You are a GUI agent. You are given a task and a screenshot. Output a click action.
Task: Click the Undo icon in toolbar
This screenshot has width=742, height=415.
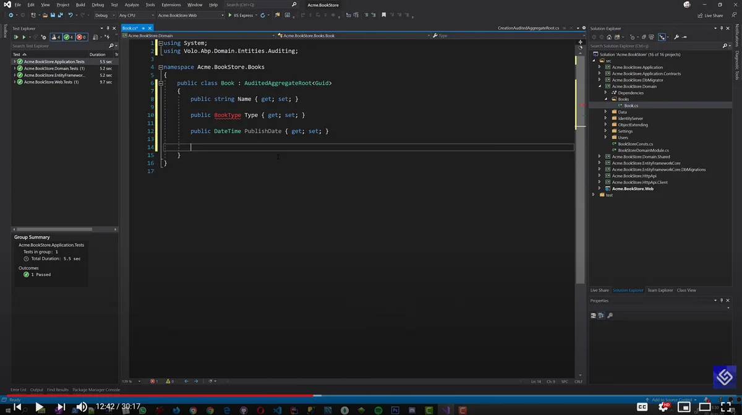coord(70,15)
